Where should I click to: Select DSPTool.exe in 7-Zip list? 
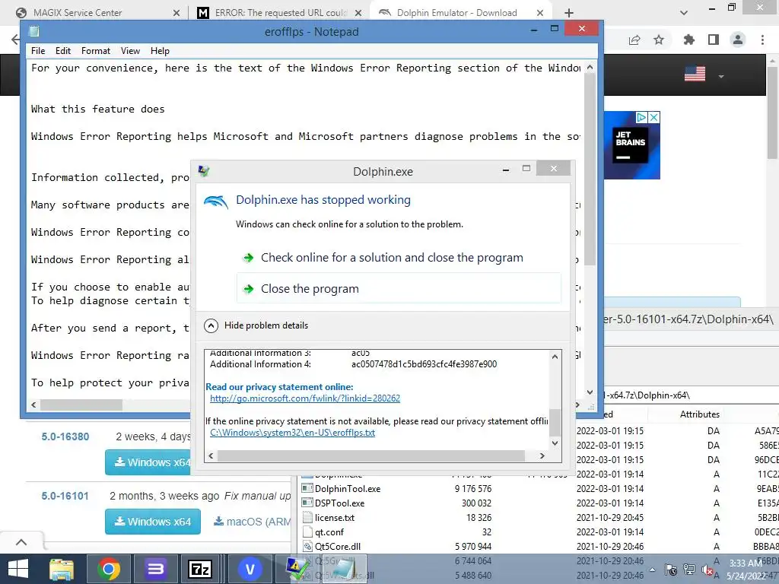340,503
